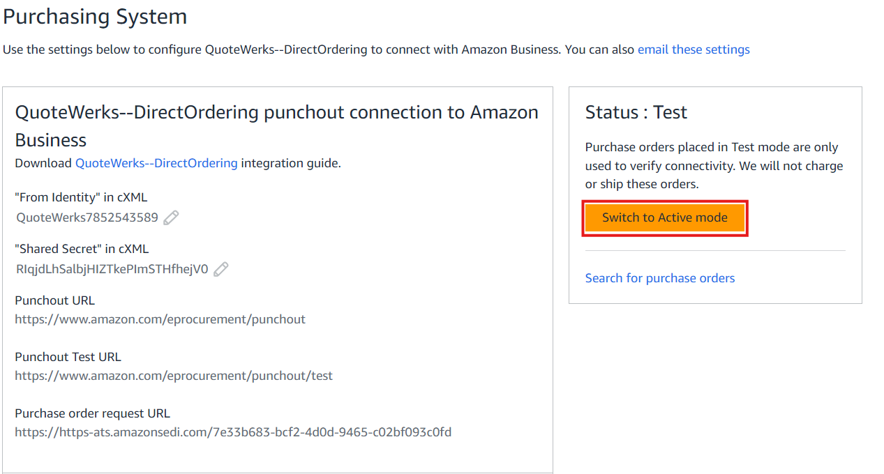884x474 pixels.
Task: Click the QuoteWerks7852543589 identity value
Action: (x=87, y=217)
